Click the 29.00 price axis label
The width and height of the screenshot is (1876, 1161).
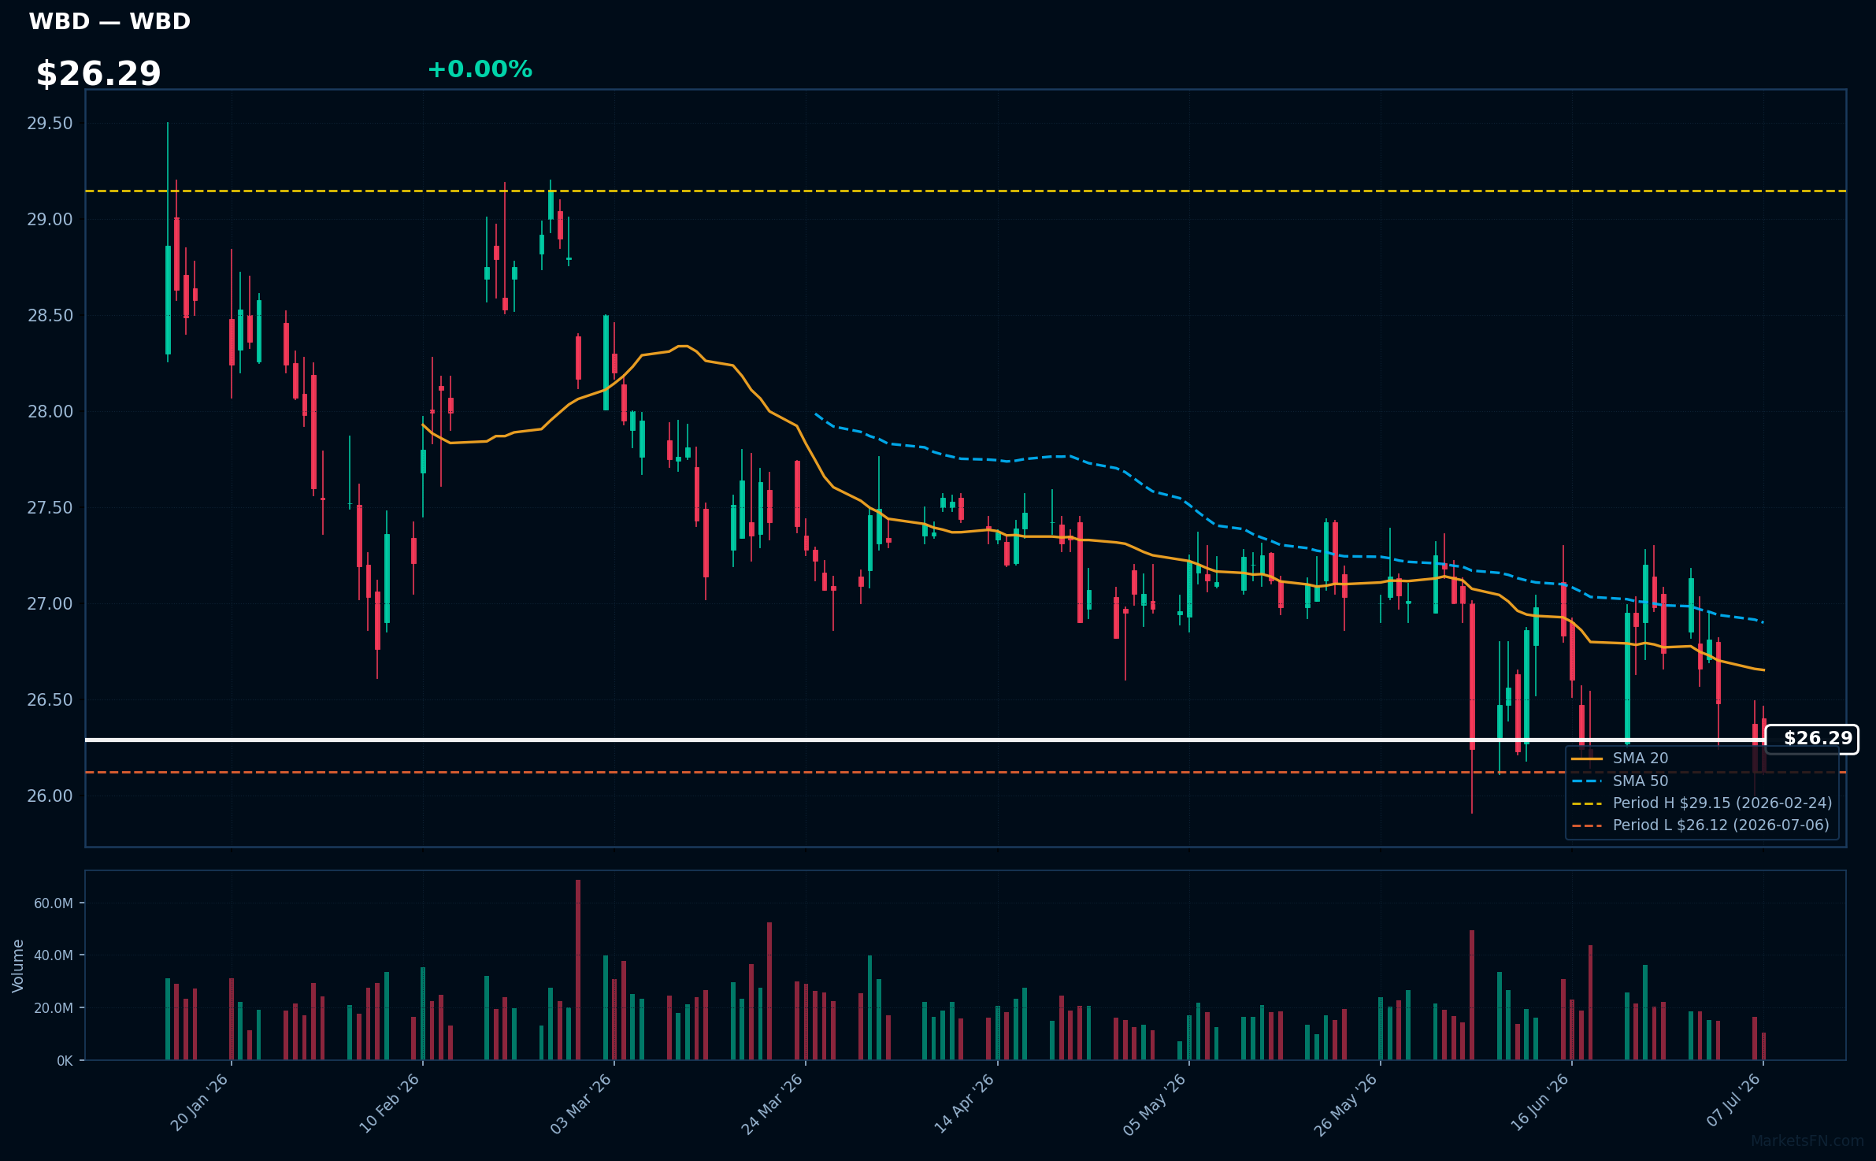click(x=50, y=220)
